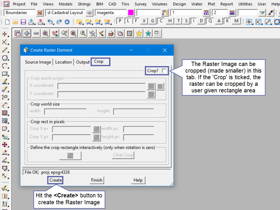Open the line style picker beside field '1'
Viewport: 280px width, 210px height.
[206, 13]
